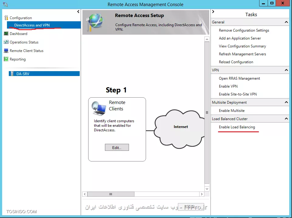
Task: Click Enable Load Balancing
Action: pyautogui.click(x=237, y=127)
